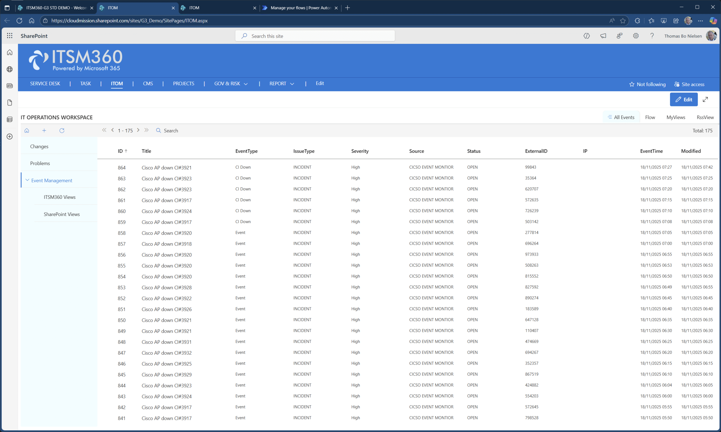The height and width of the screenshot is (432, 721).
Task: Collapse the Event Management tree node
Action: pos(27,180)
